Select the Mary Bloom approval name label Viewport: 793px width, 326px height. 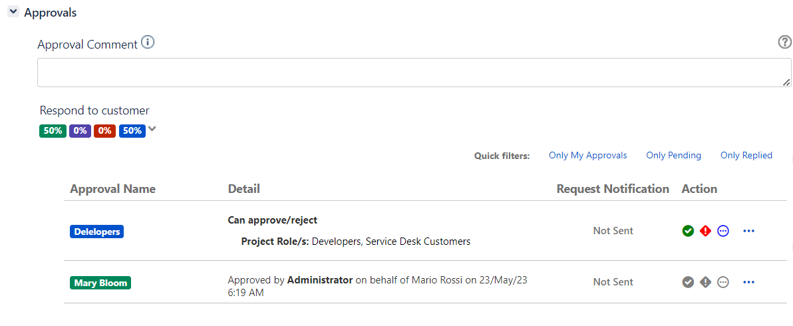(100, 283)
